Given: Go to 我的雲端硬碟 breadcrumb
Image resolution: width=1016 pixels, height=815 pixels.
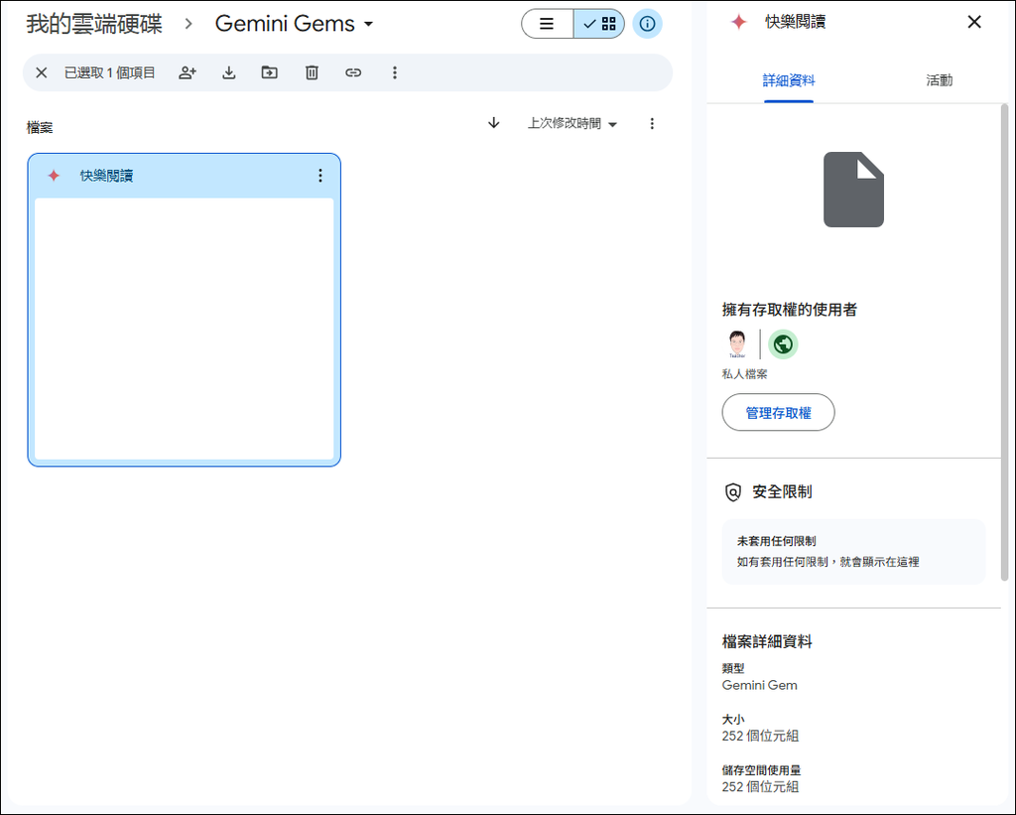Looking at the screenshot, I should click(x=94, y=24).
